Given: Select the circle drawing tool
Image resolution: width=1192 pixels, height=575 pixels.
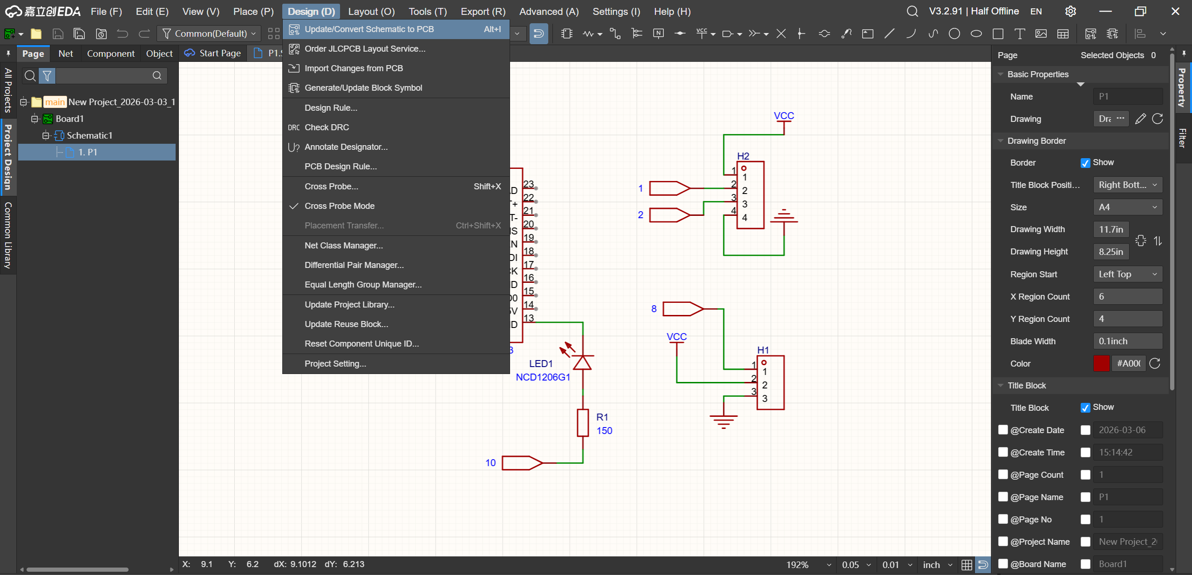Looking at the screenshot, I should [x=954, y=33].
